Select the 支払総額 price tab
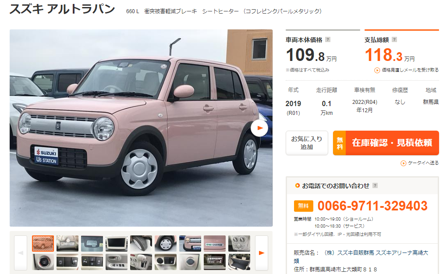443x274 pixels. coord(401,50)
